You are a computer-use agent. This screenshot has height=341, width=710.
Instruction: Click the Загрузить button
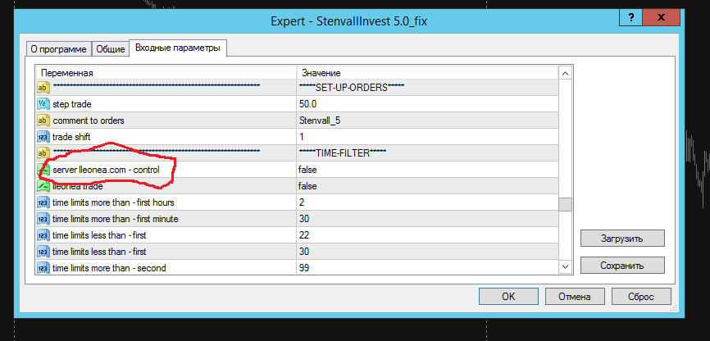coord(622,239)
